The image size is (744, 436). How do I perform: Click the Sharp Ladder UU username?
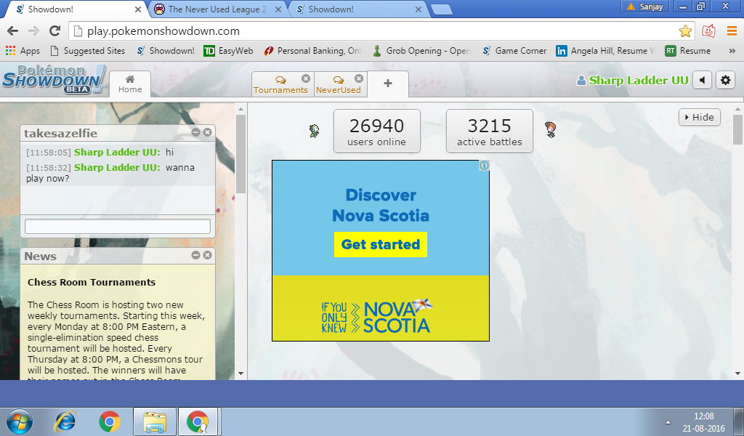(x=638, y=80)
